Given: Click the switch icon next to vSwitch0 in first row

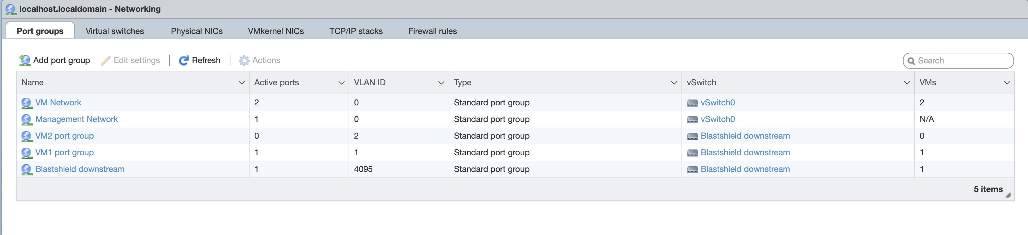Looking at the screenshot, I should click(692, 103).
